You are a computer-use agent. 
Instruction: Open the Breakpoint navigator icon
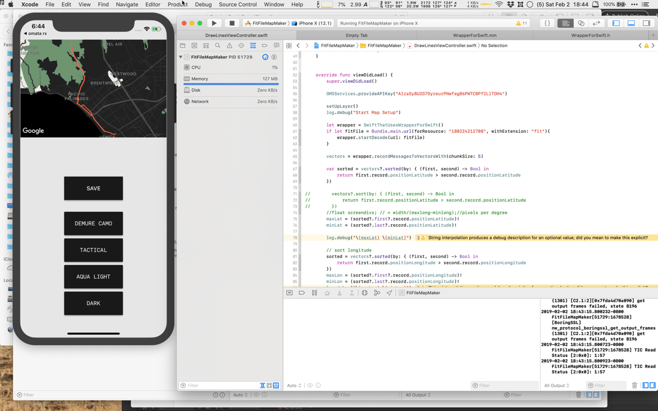point(265,46)
